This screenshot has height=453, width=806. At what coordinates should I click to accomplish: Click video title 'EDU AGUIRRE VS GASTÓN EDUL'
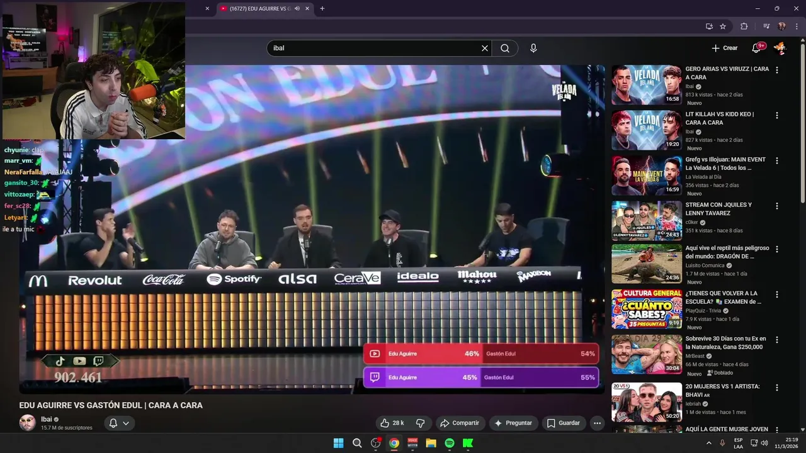coord(111,405)
